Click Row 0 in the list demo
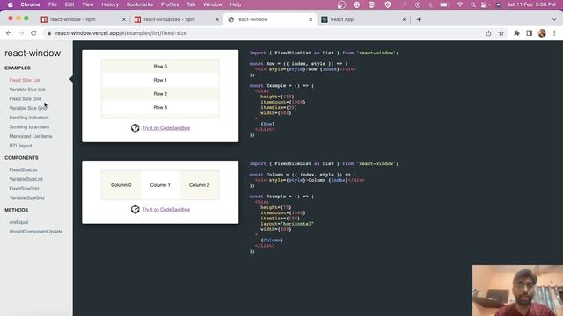This screenshot has height=316, width=563. coord(160,67)
